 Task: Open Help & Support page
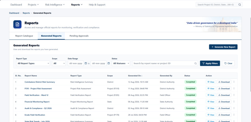coord(97,5)
